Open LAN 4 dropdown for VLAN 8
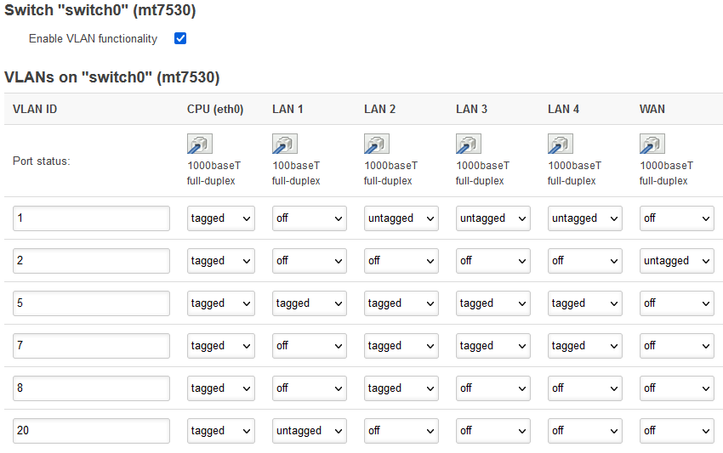Screen dimensions: 723x453 pyautogui.click(x=584, y=388)
